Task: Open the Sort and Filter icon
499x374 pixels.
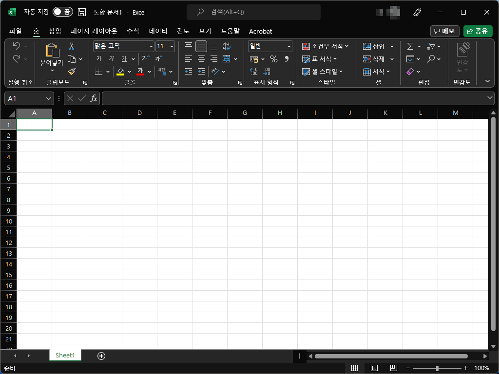Action: 431,46
